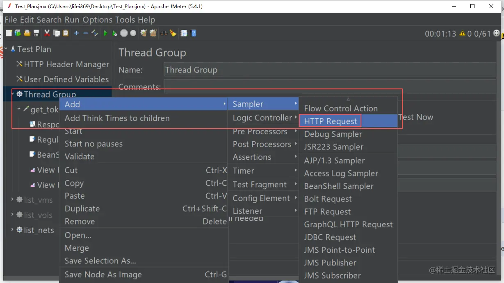Save the test plan with floppy icon
The height and width of the screenshot is (283, 504).
[x=36, y=33]
